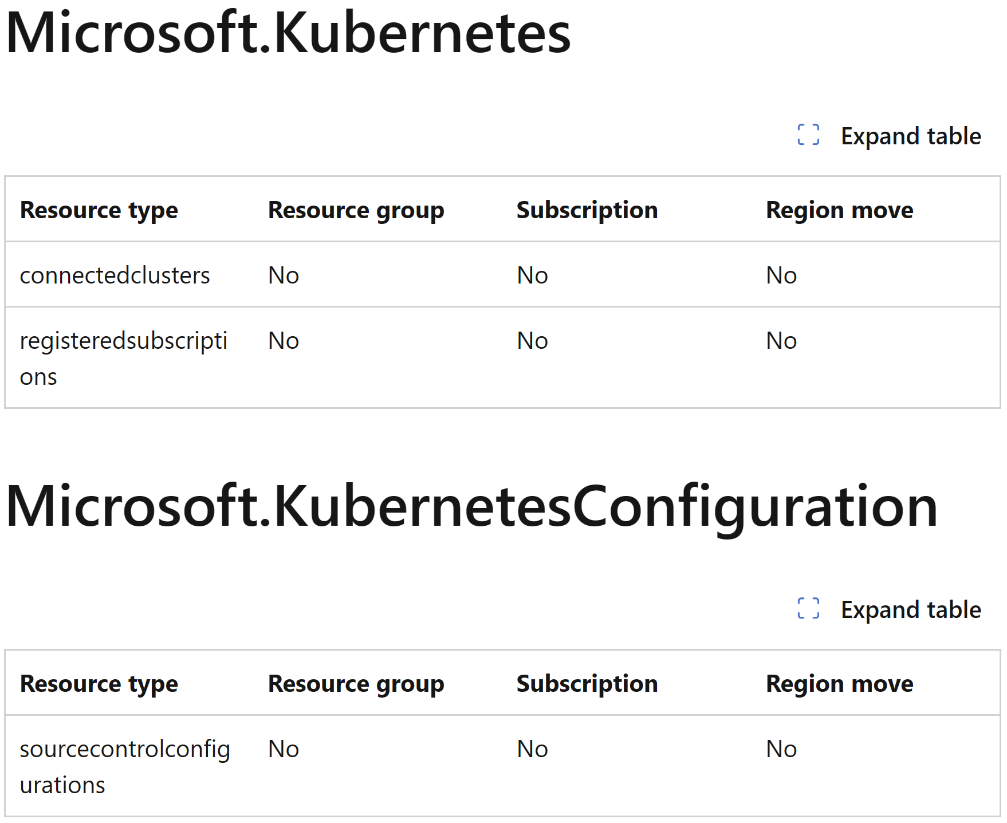Click the Subscription header in the Kubernetes table
The width and height of the screenshot is (1007, 823).
pos(587,210)
